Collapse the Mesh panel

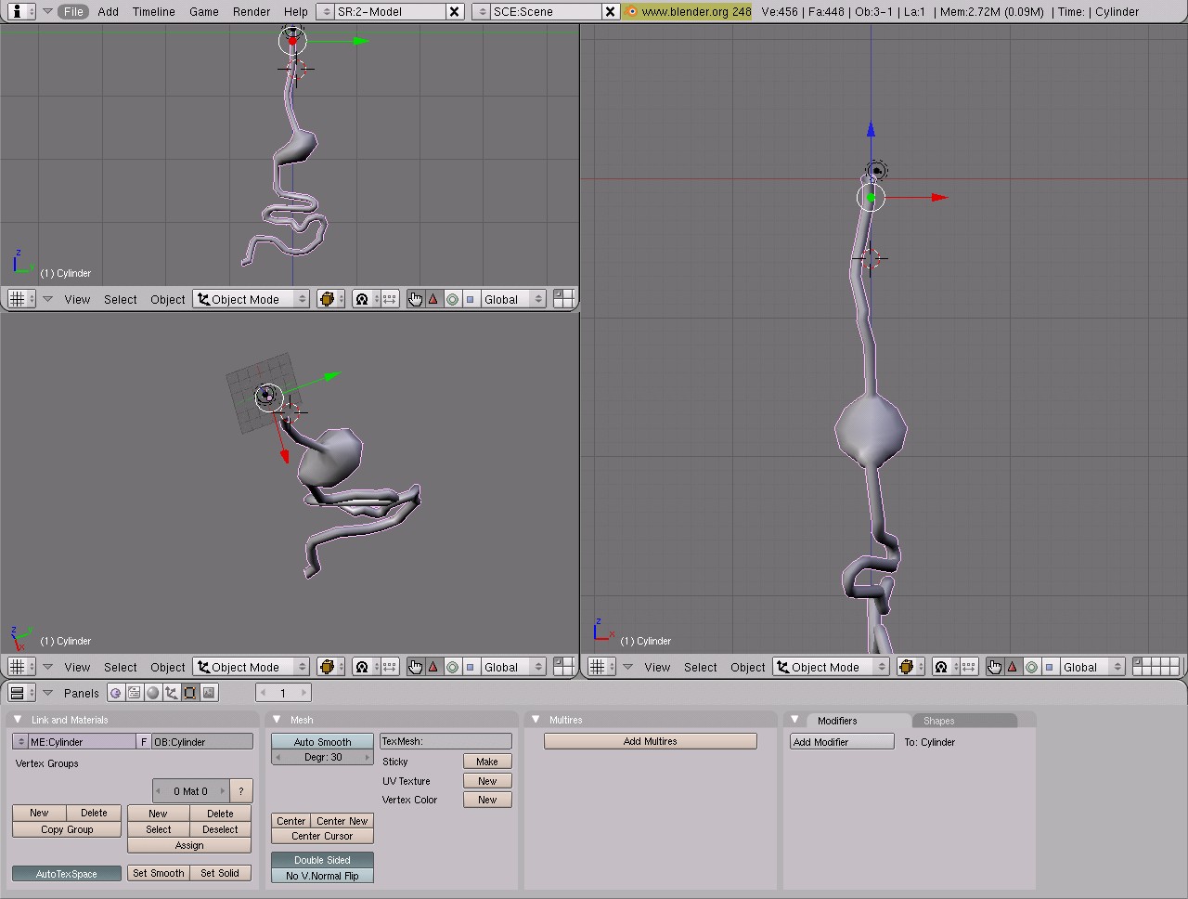point(277,720)
